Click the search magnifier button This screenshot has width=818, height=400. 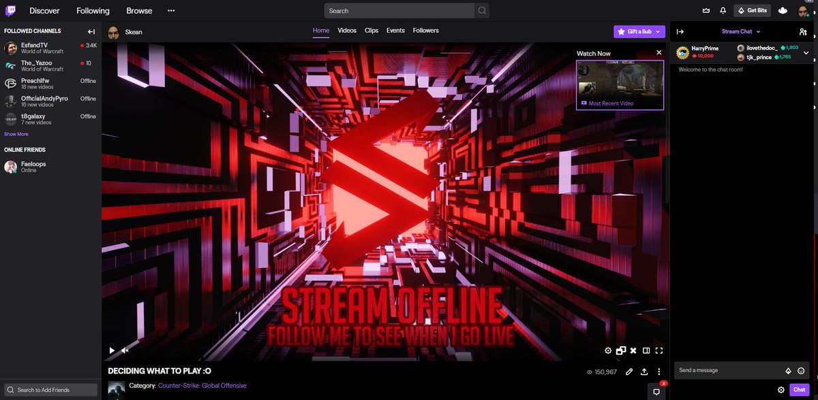[482, 11]
